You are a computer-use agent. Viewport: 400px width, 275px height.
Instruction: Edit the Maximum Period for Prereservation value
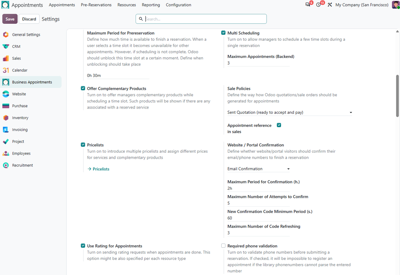tap(118, 76)
